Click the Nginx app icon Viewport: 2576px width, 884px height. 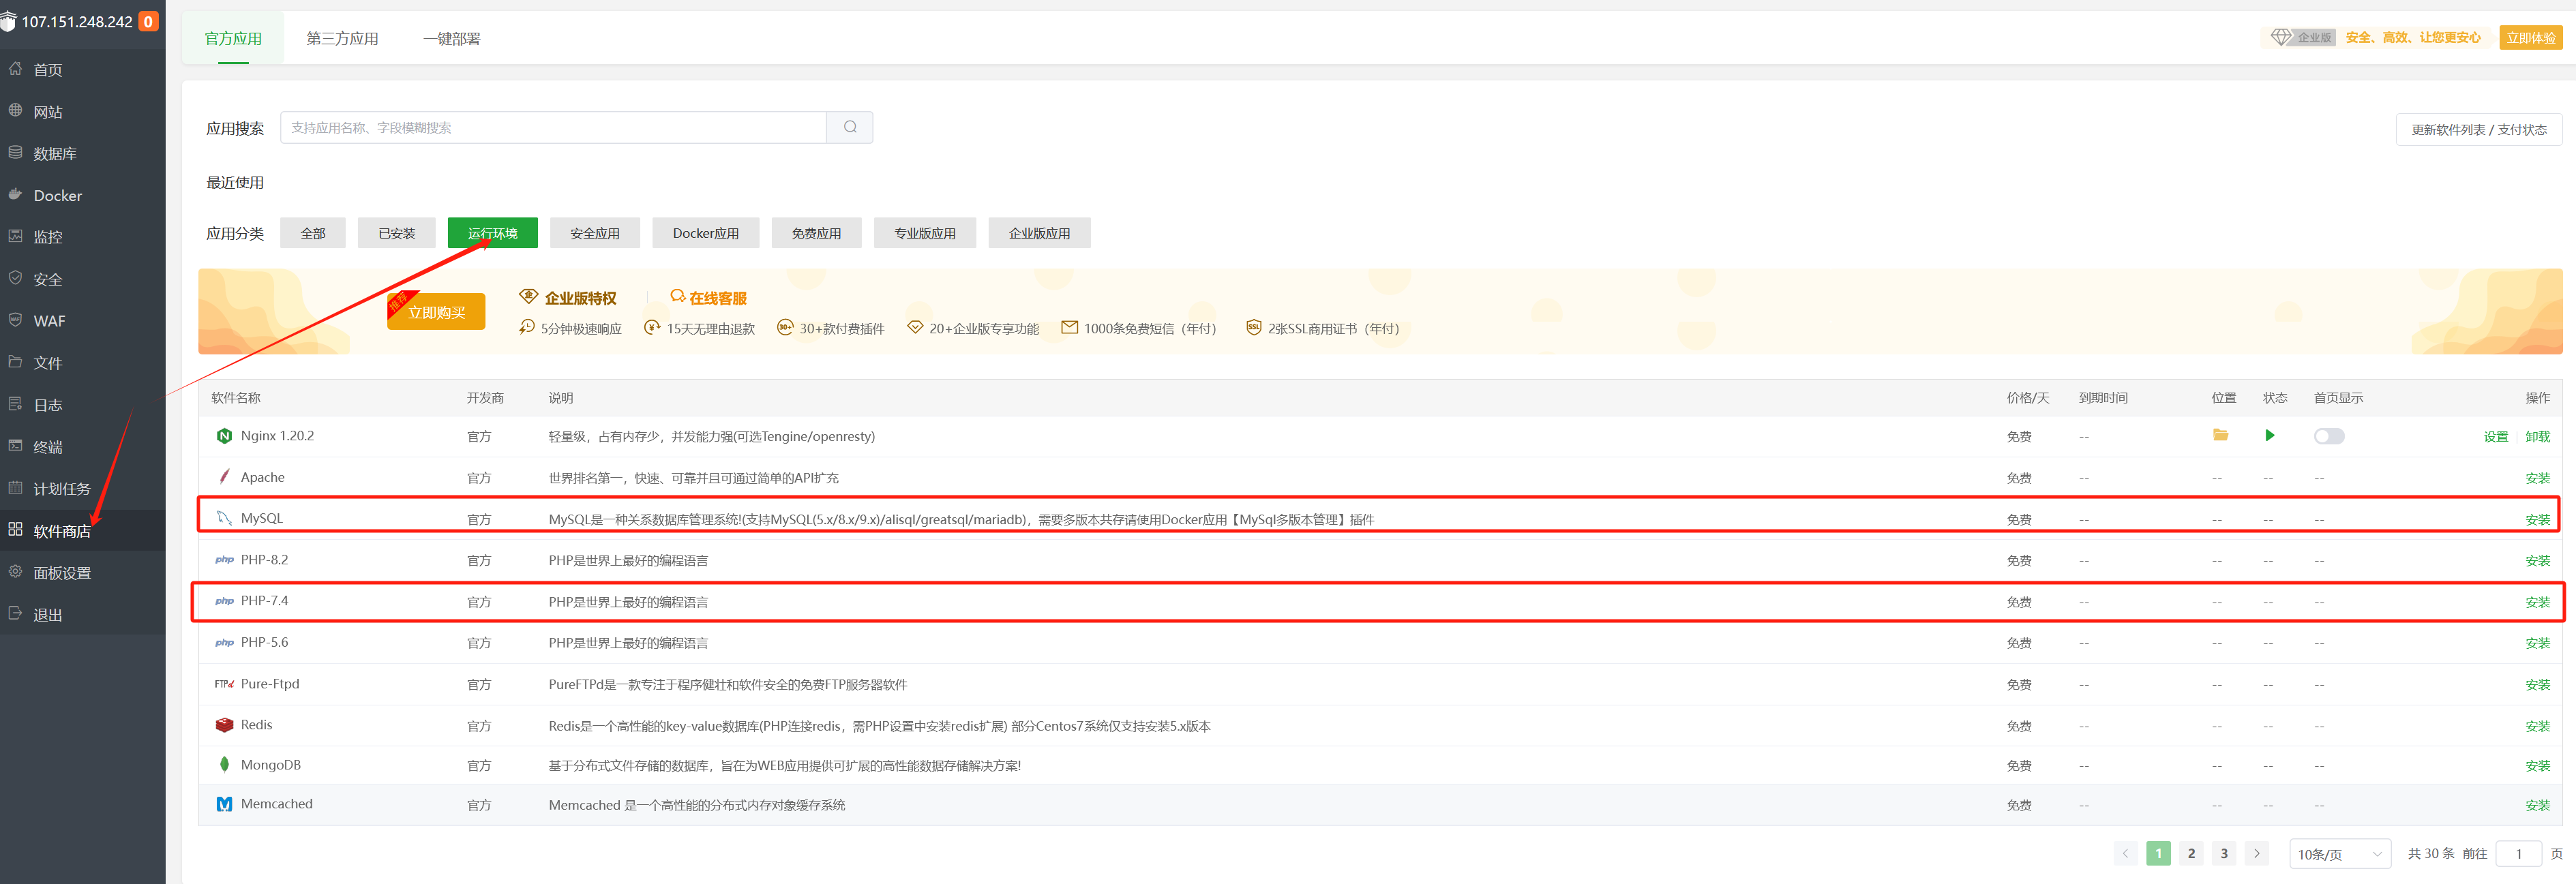pyautogui.click(x=224, y=436)
